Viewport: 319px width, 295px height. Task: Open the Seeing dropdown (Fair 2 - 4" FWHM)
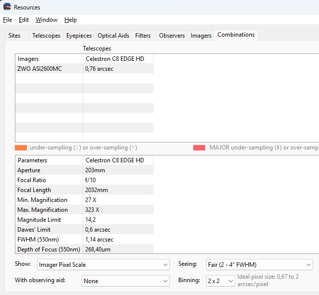(x=260, y=264)
